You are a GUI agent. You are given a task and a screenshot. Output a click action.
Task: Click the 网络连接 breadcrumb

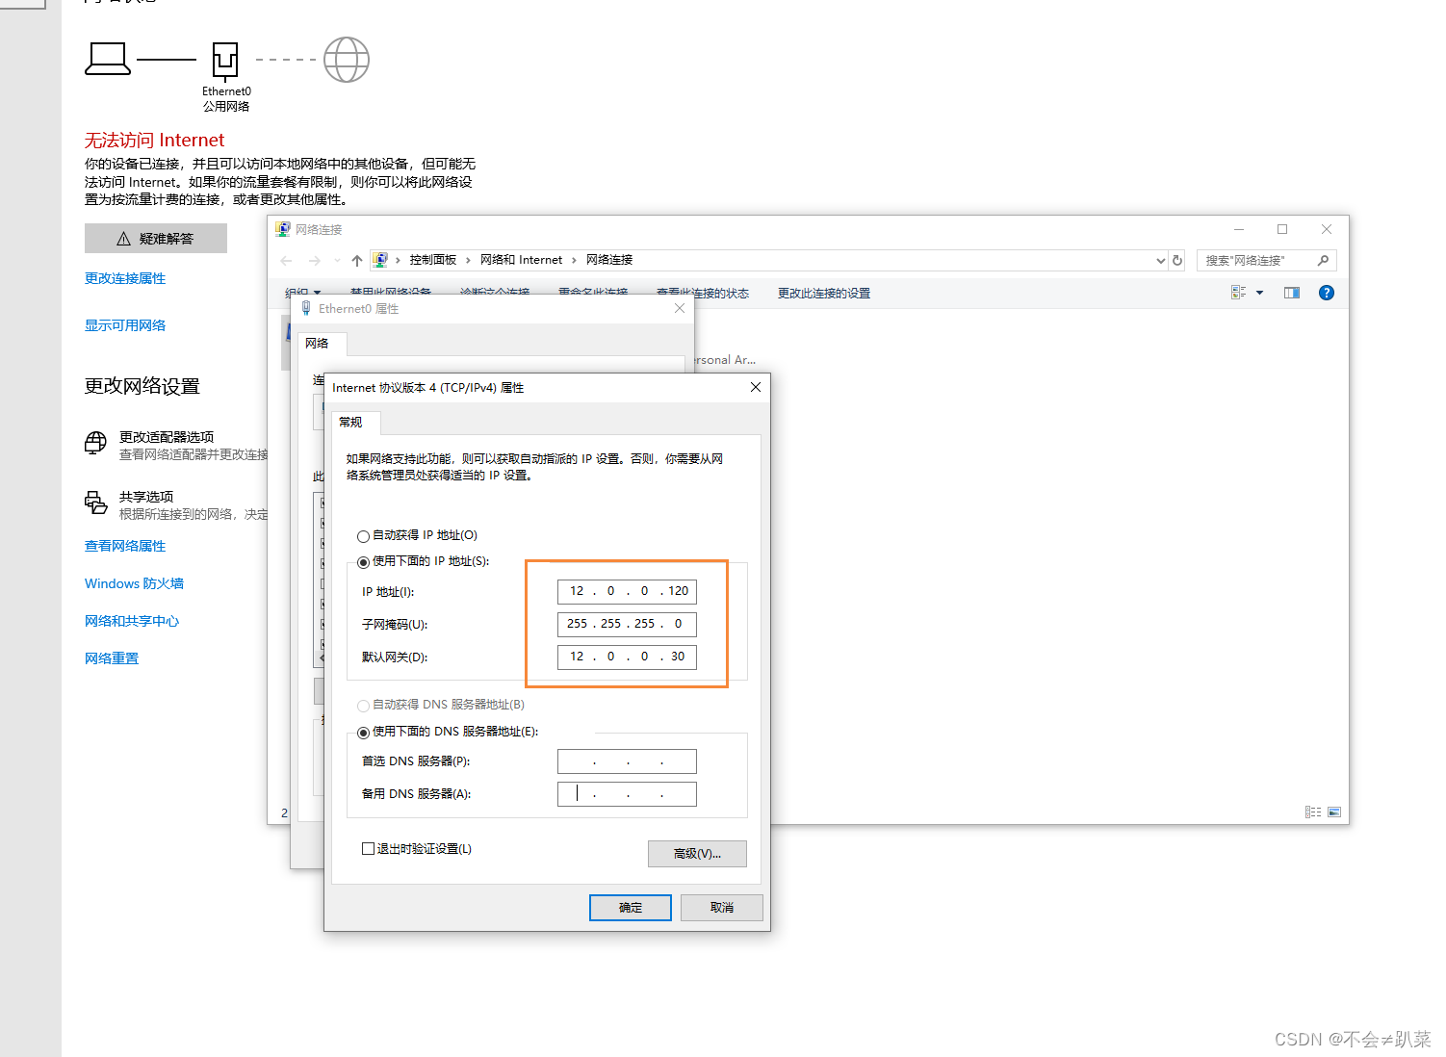pyautogui.click(x=609, y=260)
